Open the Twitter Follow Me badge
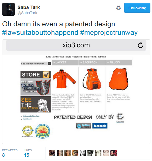Image resolution: width=152 pixels, height=161 pixels. 84,126
